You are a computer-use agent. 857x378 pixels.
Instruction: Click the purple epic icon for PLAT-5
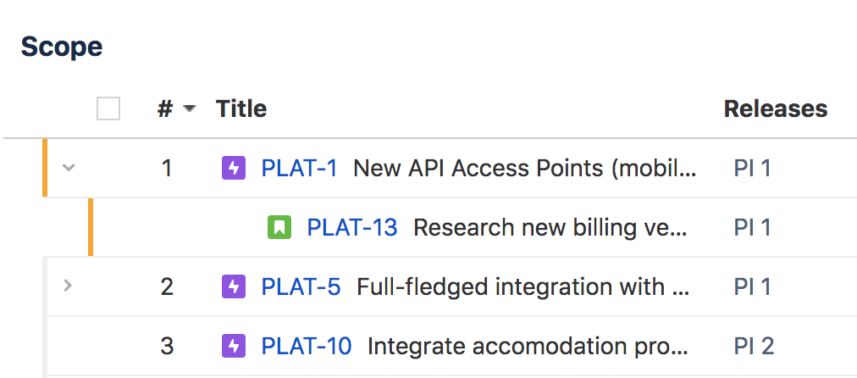[x=234, y=286]
